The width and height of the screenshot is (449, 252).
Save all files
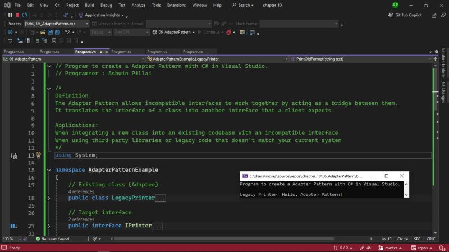pyautogui.click(x=58, y=32)
